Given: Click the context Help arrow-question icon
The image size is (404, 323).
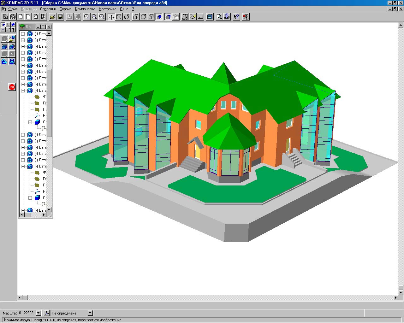Looking at the screenshot, I should [x=236, y=17].
